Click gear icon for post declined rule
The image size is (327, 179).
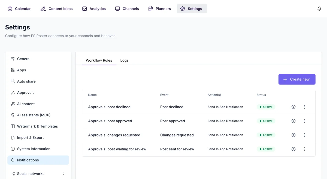point(293,107)
